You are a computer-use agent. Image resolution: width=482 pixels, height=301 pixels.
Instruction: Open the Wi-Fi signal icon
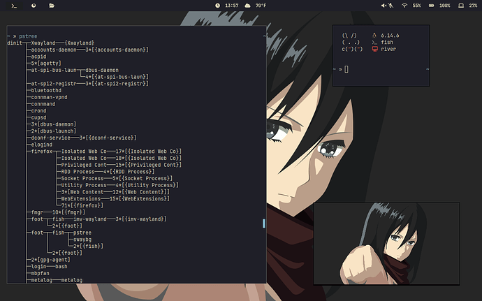point(404,6)
